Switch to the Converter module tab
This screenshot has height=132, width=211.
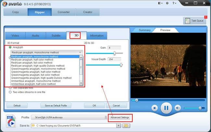click(64, 12)
